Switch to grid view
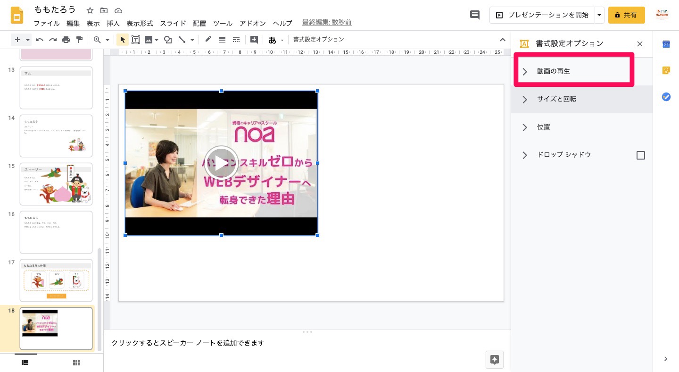679x372 pixels. 76,363
